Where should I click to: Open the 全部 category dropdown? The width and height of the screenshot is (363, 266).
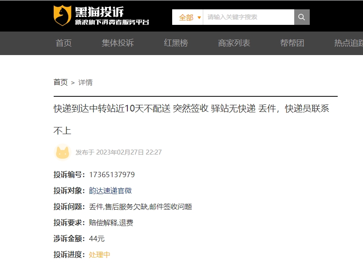coord(188,17)
